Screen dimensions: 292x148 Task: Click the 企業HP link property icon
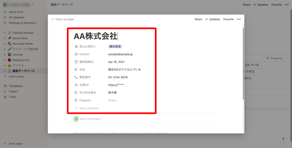pyautogui.click(x=76, y=85)
